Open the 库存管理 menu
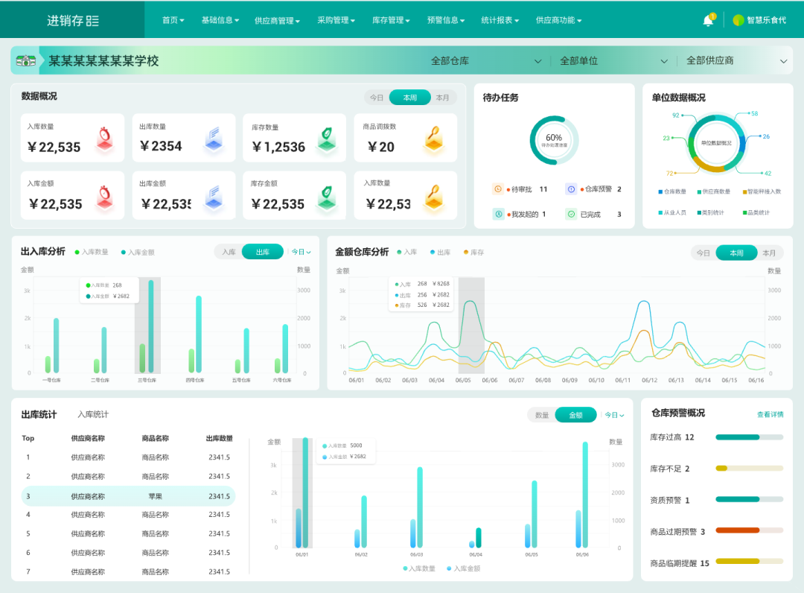 391,20
